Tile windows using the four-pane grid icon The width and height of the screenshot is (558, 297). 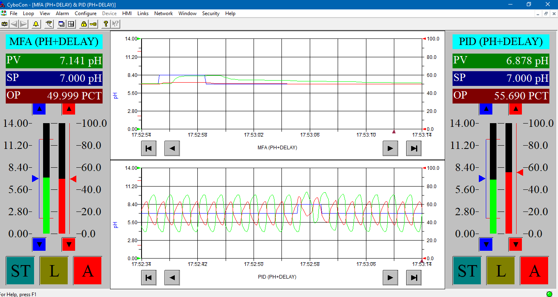71,24
